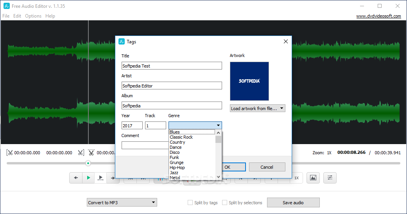Select Blues from genre list

(x=192, y=132)
